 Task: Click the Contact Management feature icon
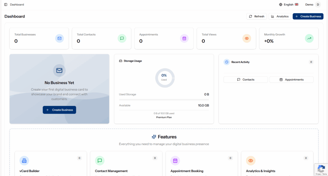click(x=100, y=161)
